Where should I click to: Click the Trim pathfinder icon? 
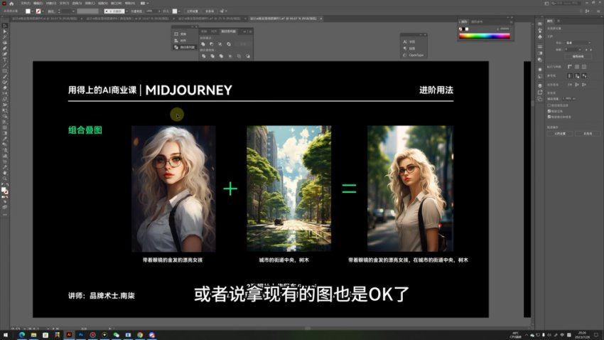(212, 56)
